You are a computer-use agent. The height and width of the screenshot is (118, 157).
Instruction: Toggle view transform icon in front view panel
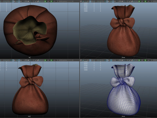[57, 60]
